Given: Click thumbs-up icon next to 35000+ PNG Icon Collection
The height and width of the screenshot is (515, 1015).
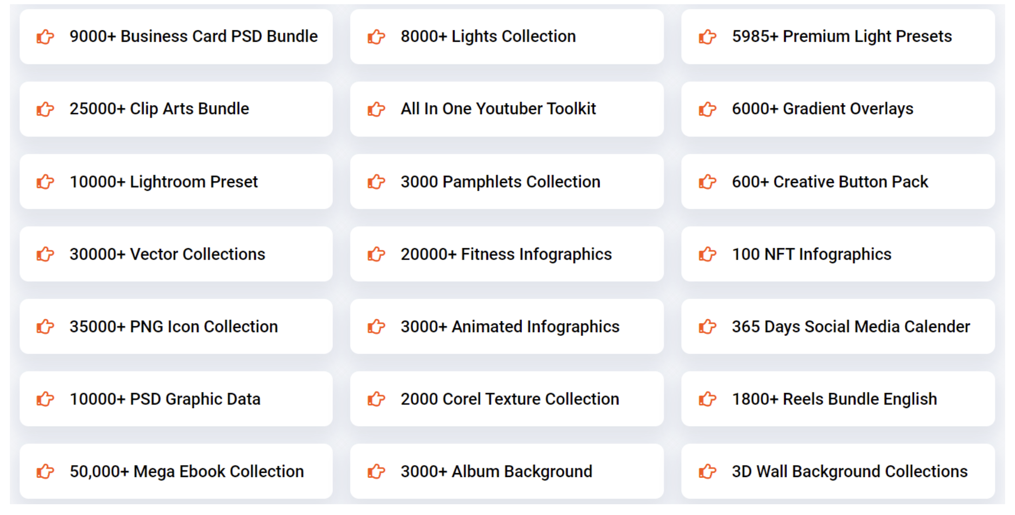Looking at the screenshot, I should [46, 326].
